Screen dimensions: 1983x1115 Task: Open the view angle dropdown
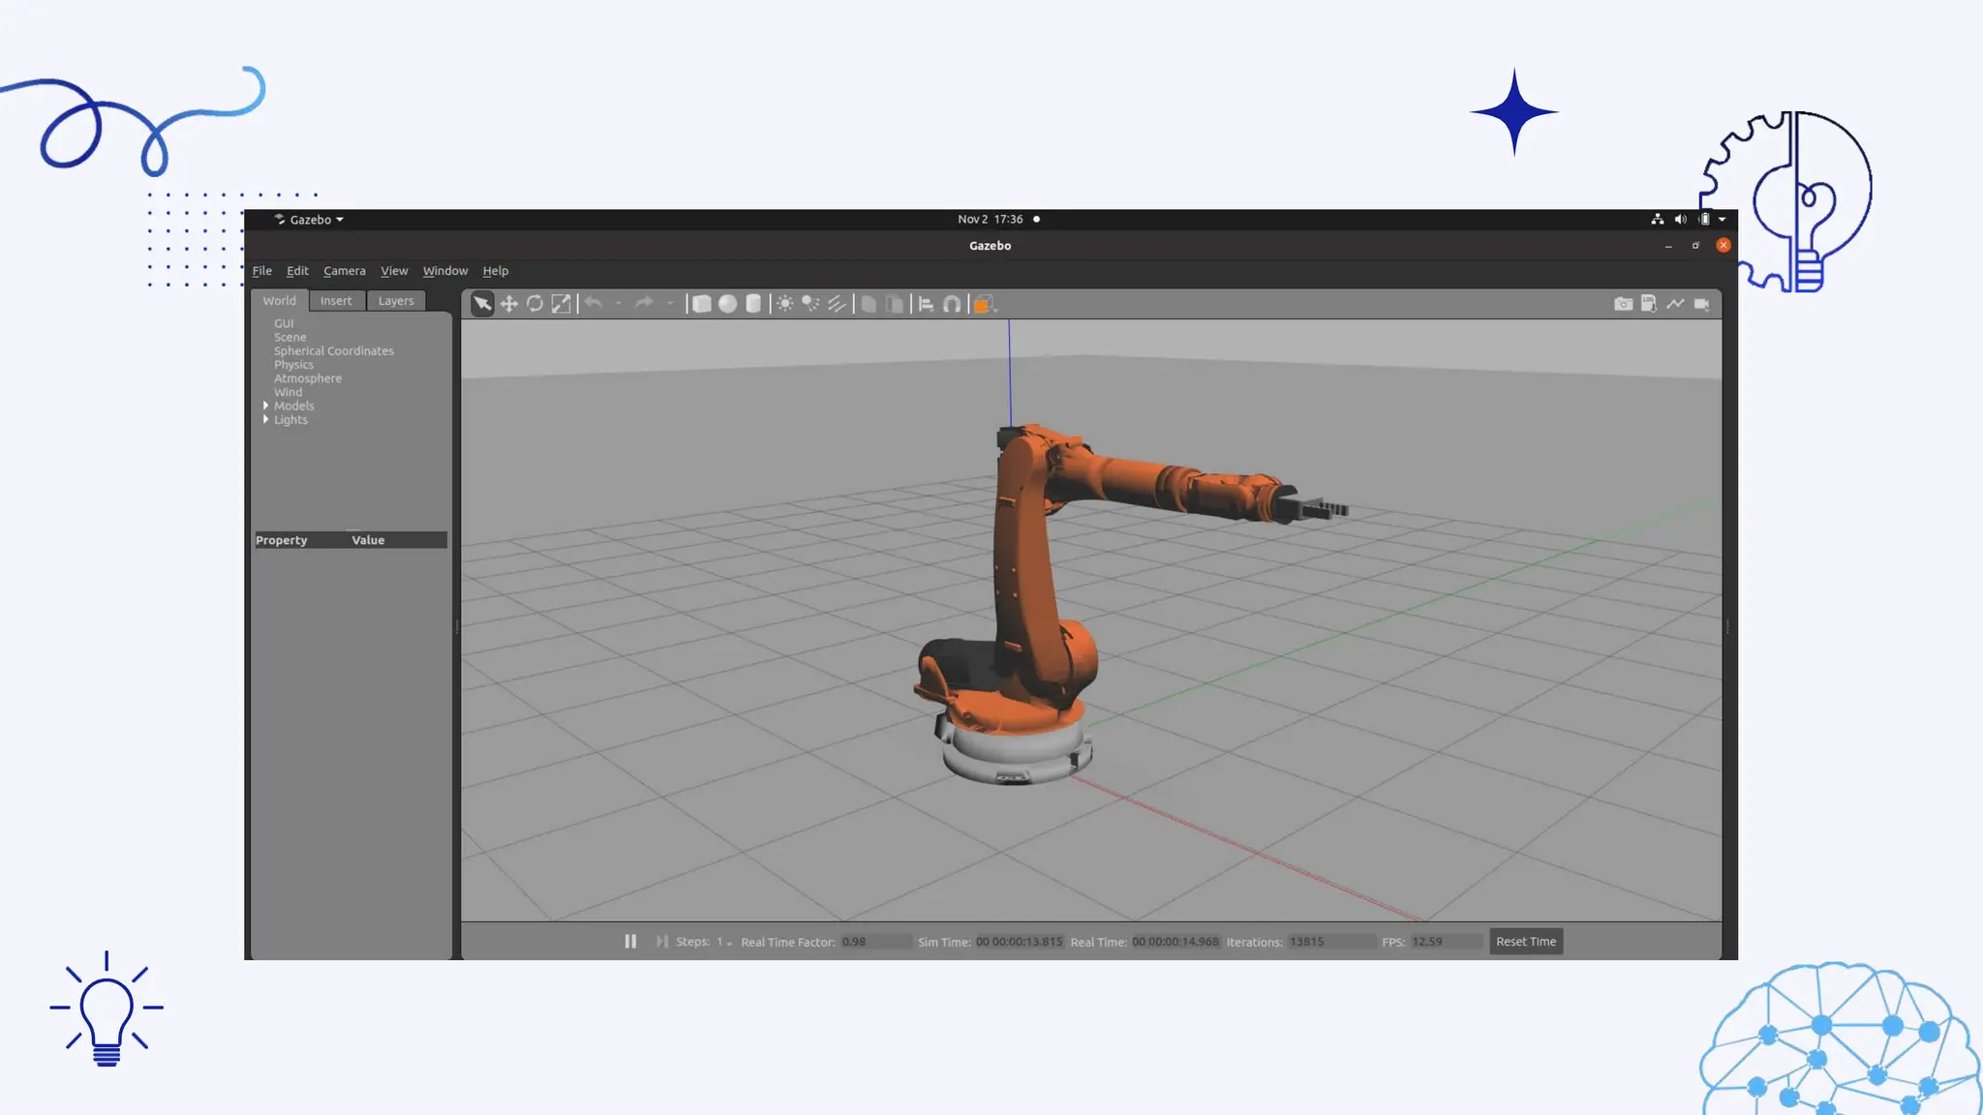[984, 304]
